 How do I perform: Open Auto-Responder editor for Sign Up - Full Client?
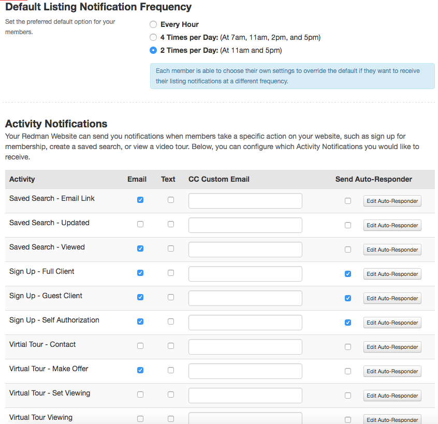392,274
